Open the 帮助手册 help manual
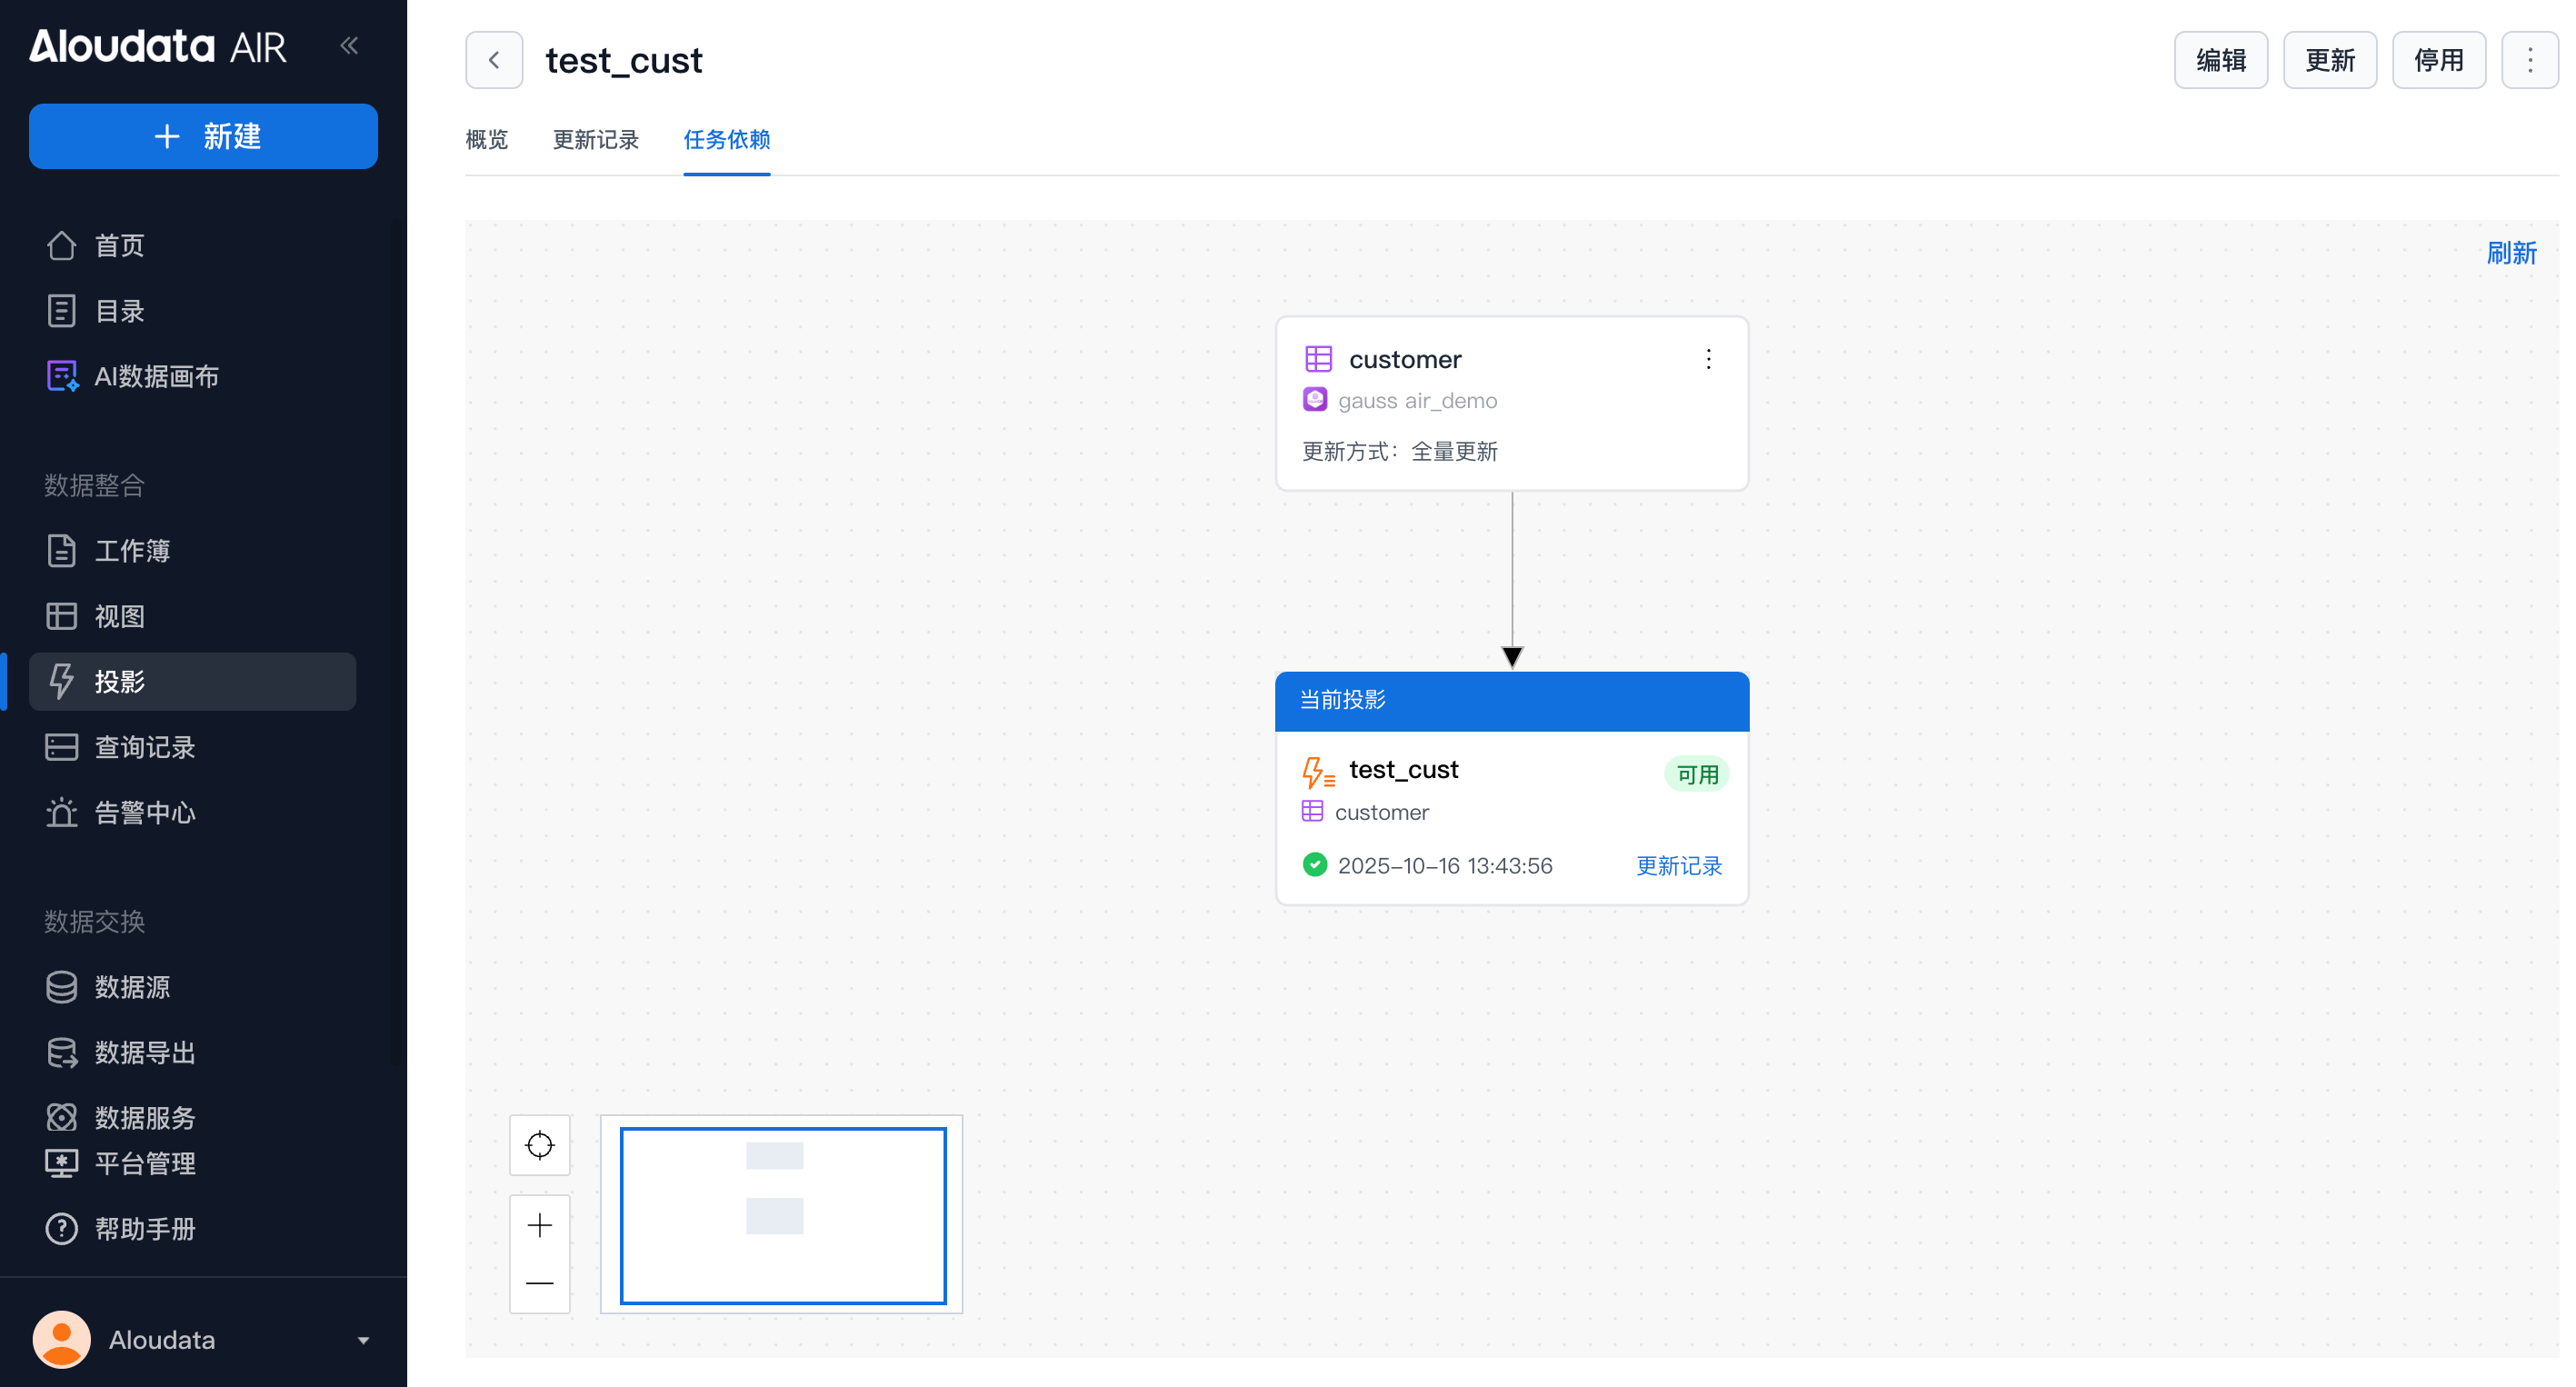 pyautogui.click(x=144, y=1229)
